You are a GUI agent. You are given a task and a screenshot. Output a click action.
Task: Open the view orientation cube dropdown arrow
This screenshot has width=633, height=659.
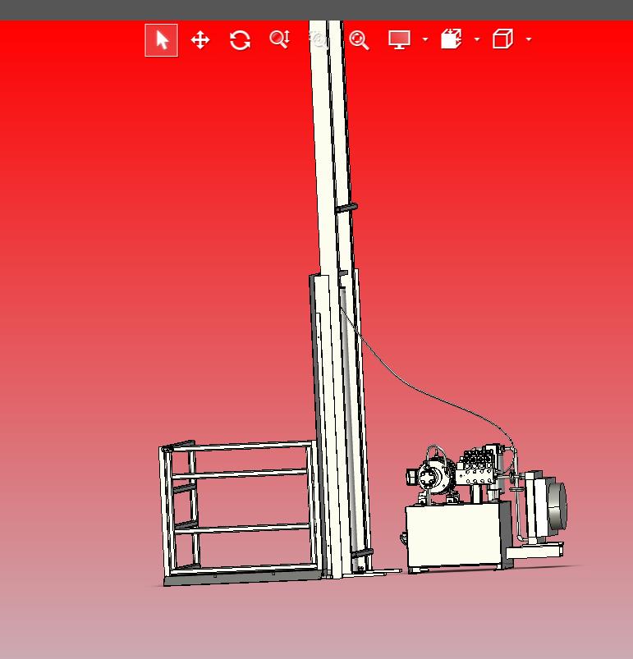(529, 39)
